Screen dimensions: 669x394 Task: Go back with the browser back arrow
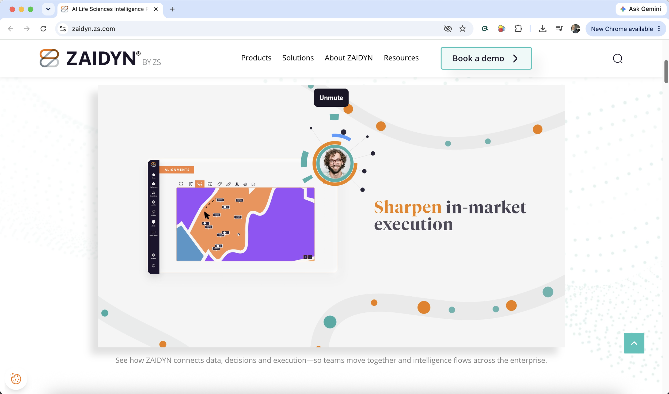pyautogui.click(x=10, y=29)
